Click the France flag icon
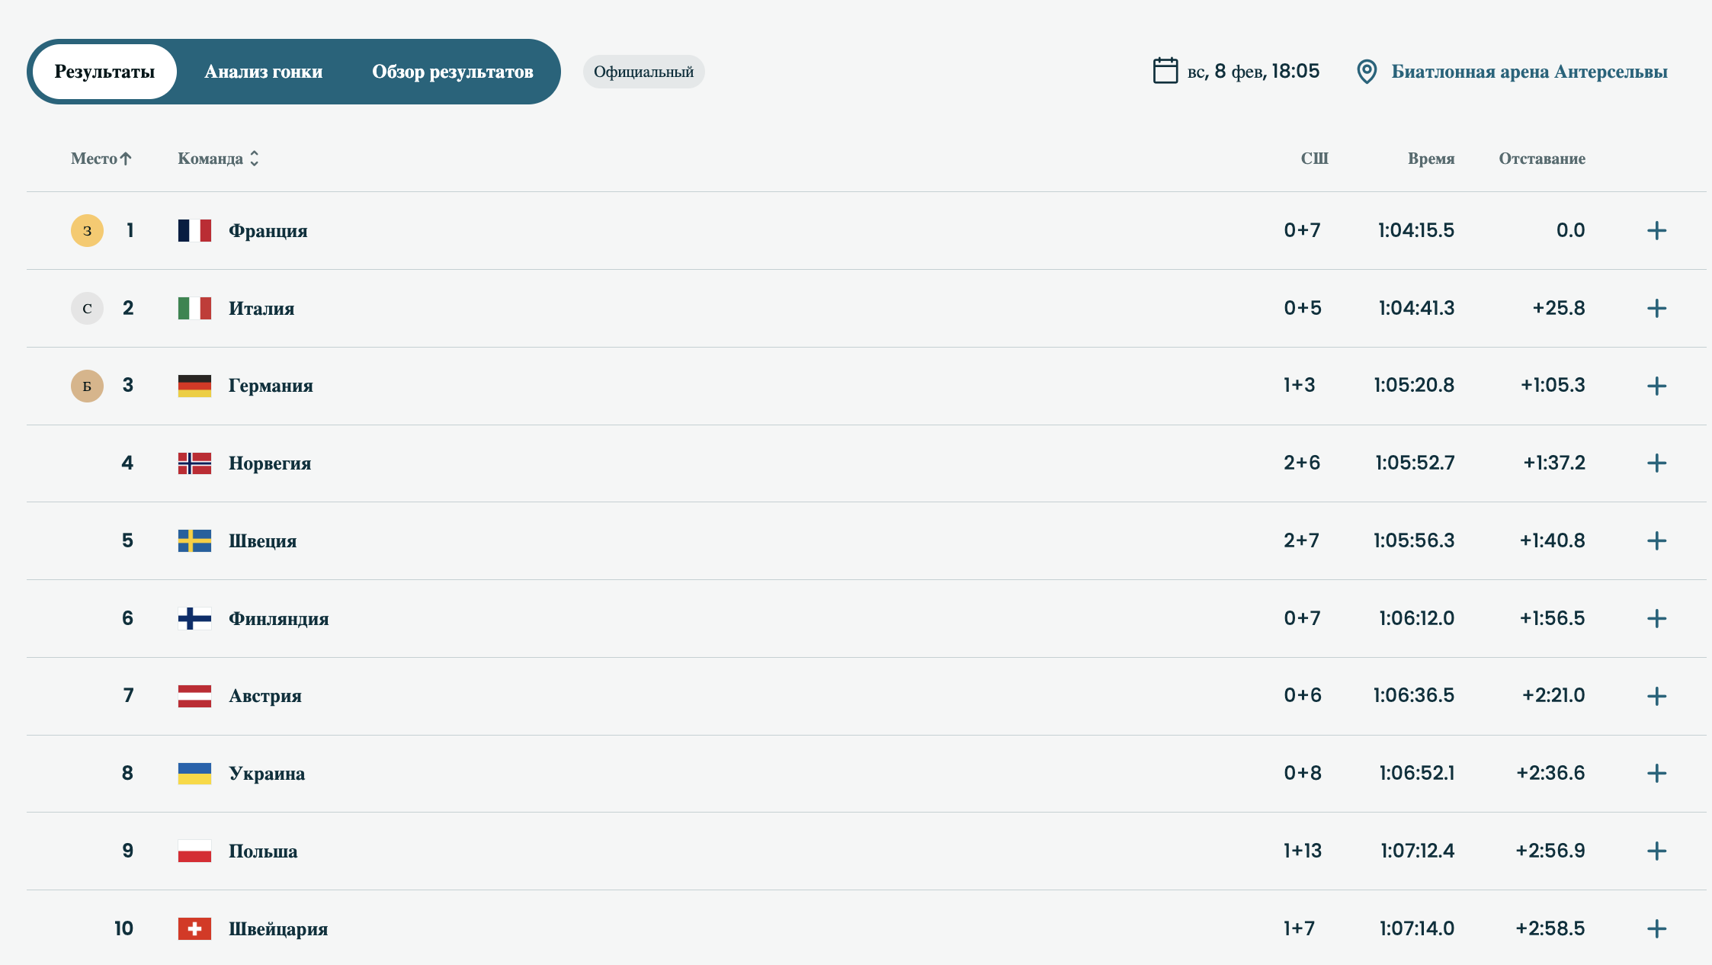This screenshot has width=1712, height=965. pos(194,230)
